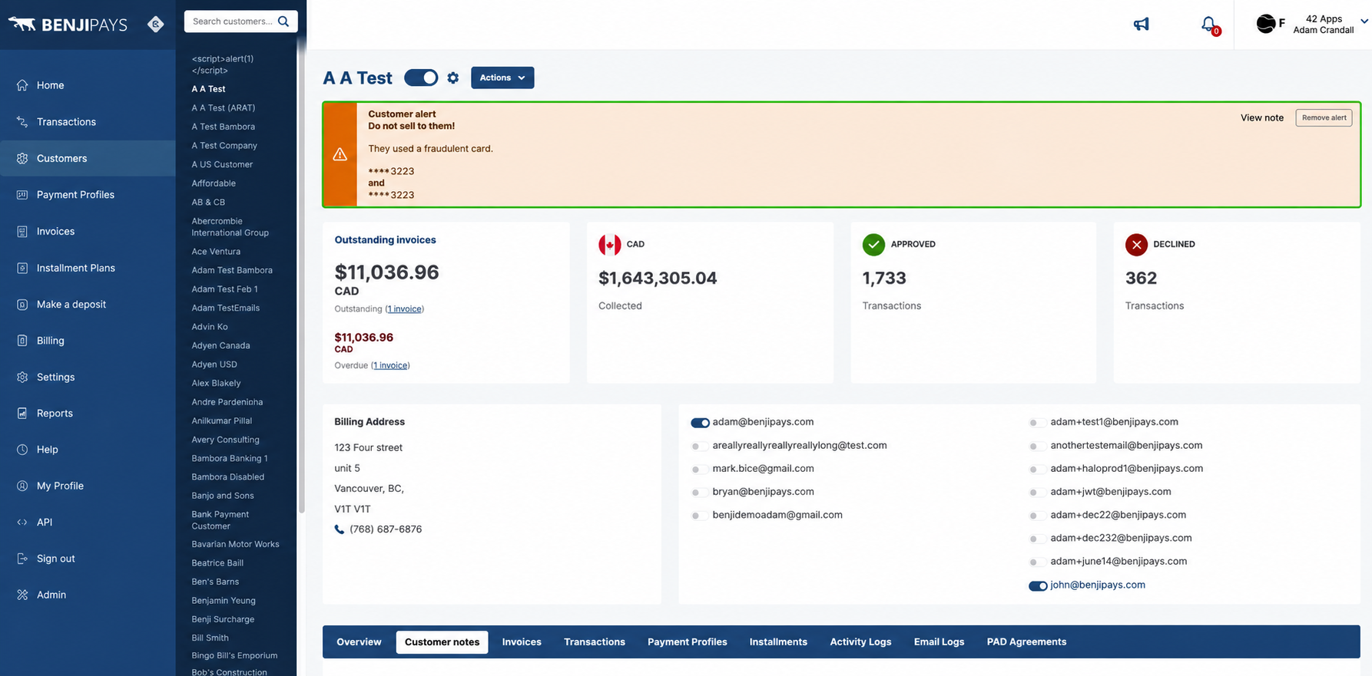
Task: Collapse the sidebar with the arrow icon
Action: tap(155, 25)
